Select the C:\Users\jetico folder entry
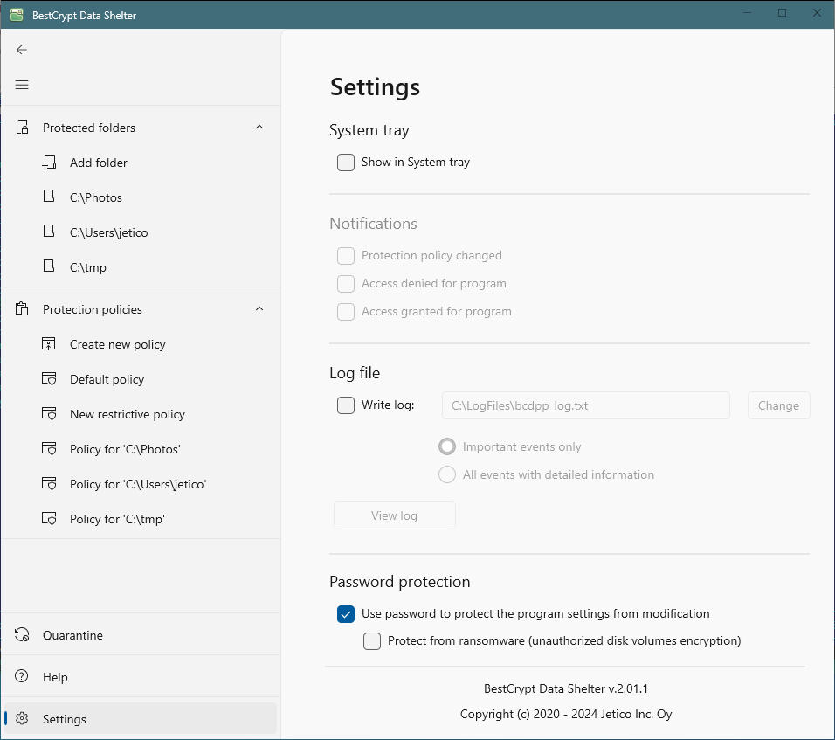This screenshot has width=835, height=740. pyautogui.click(x=108, y=232)
